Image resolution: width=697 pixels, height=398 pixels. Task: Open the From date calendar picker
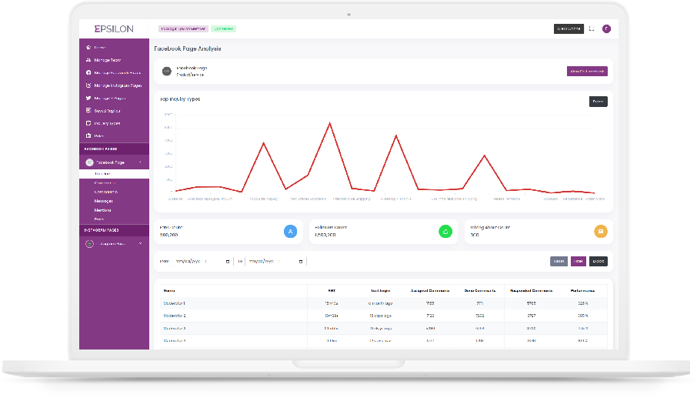click(x=228, y=262)
